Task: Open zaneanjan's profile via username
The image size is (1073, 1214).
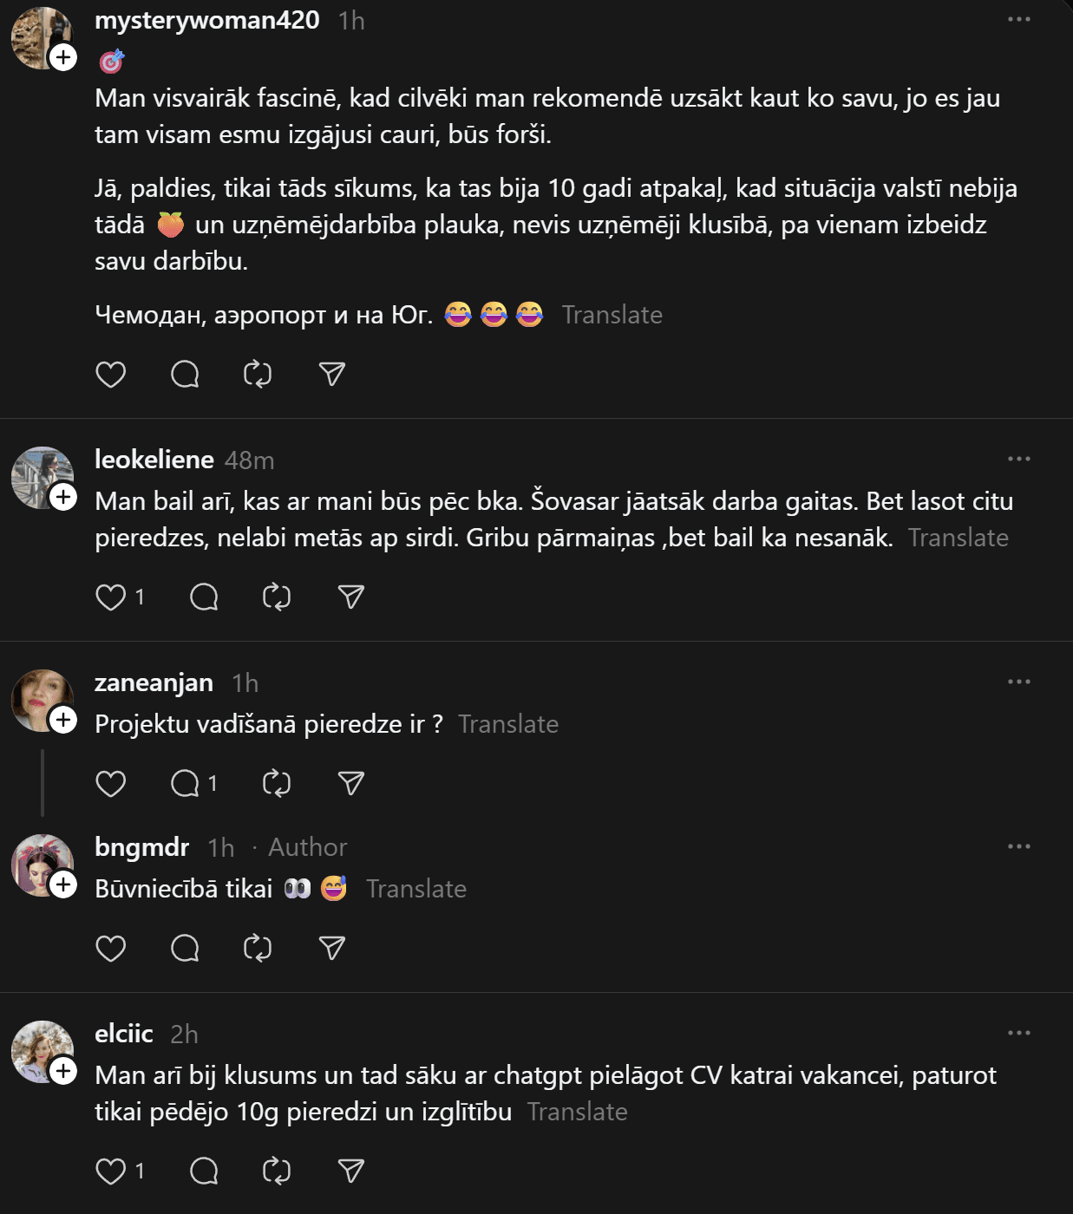Action: pos(154,683)
